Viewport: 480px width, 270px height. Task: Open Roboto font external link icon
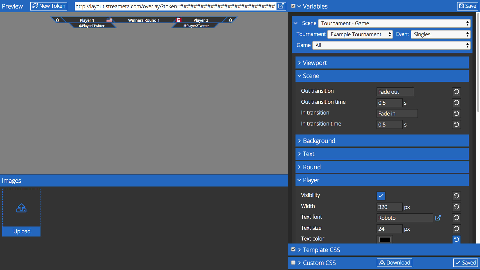[438, 218]
